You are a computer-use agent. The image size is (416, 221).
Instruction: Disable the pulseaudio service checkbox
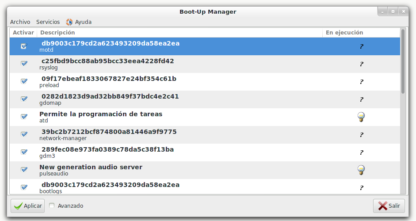(x=24, y=170)
